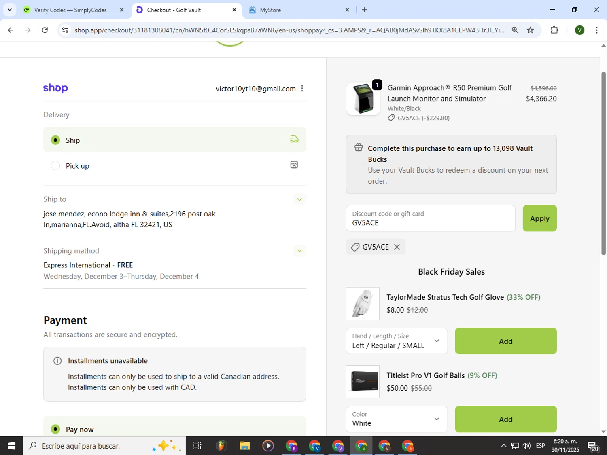Click the FL Studio fruit taskbar icon
The image size is (607, 455).
click(x=221, y=446)
